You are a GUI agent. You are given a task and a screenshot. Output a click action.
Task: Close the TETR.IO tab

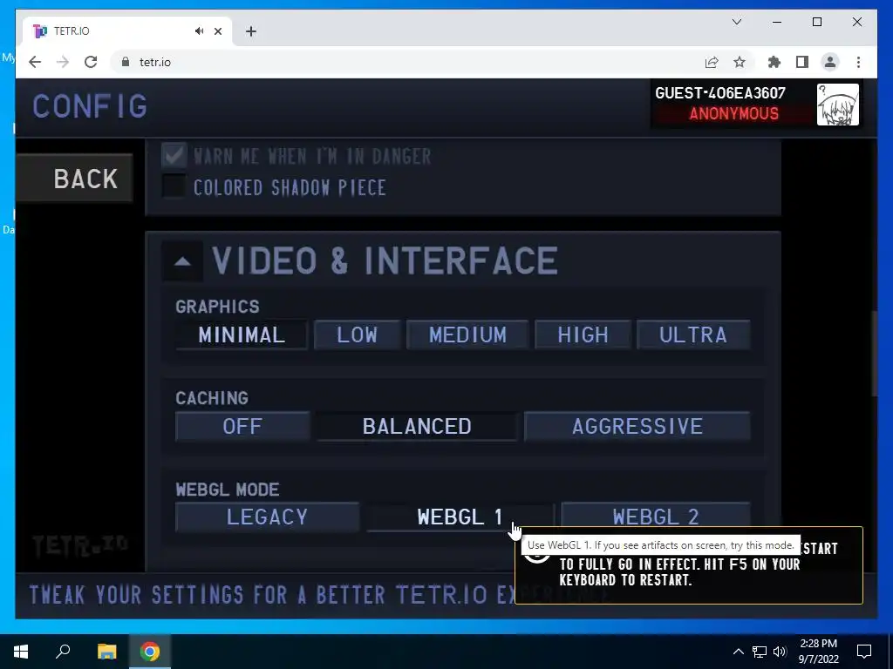pos(217,31)
